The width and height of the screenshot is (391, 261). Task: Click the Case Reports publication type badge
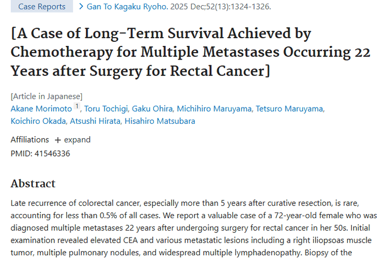click(x=42, y=7)
